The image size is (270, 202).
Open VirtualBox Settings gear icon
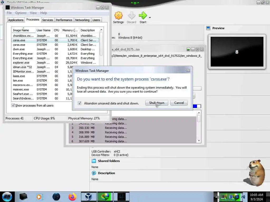click(118, 16)
